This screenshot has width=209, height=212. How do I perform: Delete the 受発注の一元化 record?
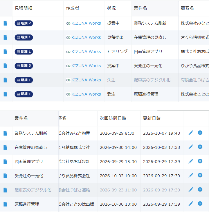coord(200,175)
